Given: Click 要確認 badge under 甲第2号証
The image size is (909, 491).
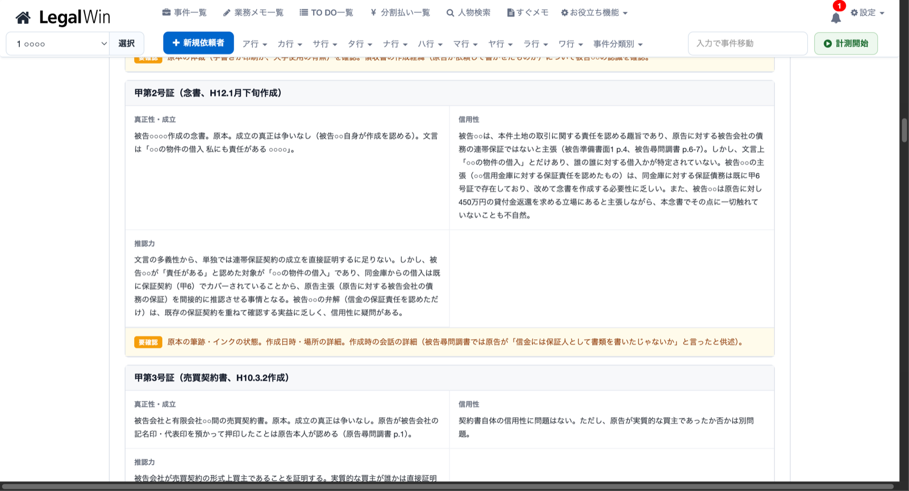Looking at the screenshot, I should (x=148, y=342).
